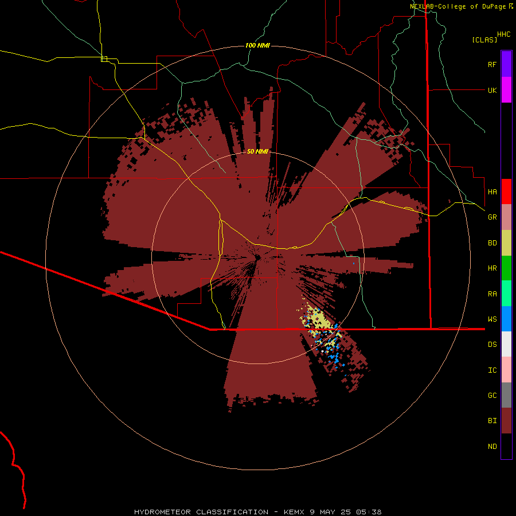Click the RA legend label

tap(492, 294)
